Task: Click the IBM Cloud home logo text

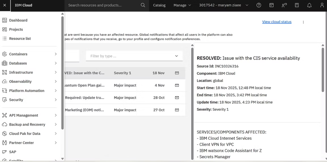Action: tap(23, 5)
